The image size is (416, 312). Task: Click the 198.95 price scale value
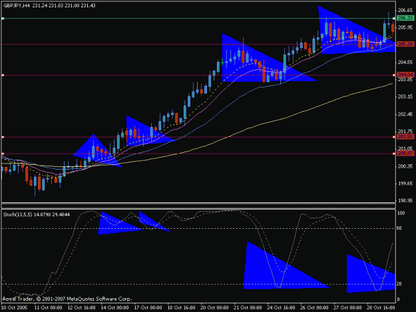(405, 201)
